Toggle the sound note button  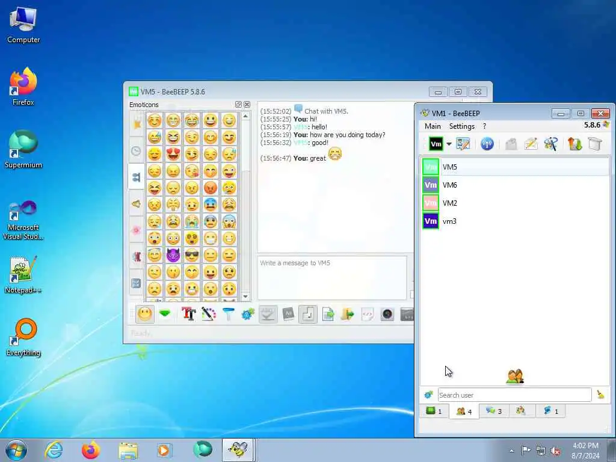308,314
